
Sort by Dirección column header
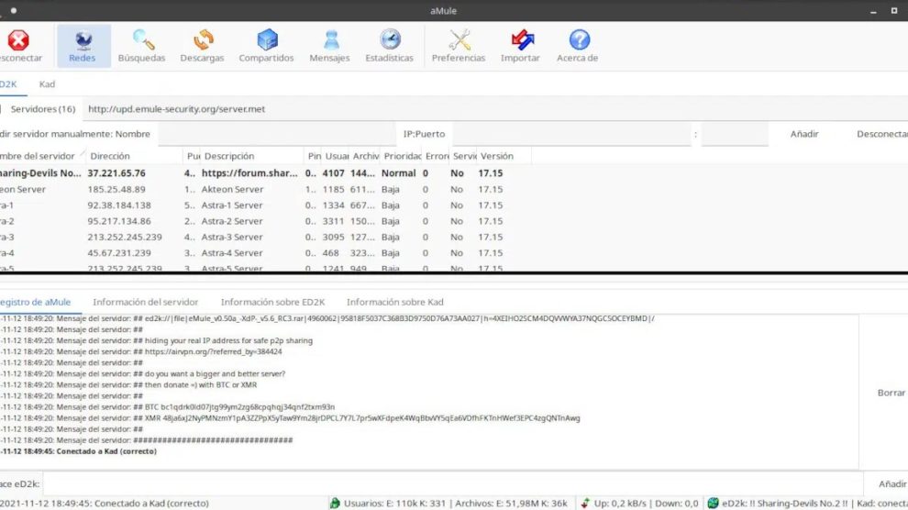[x=134, y=156]
